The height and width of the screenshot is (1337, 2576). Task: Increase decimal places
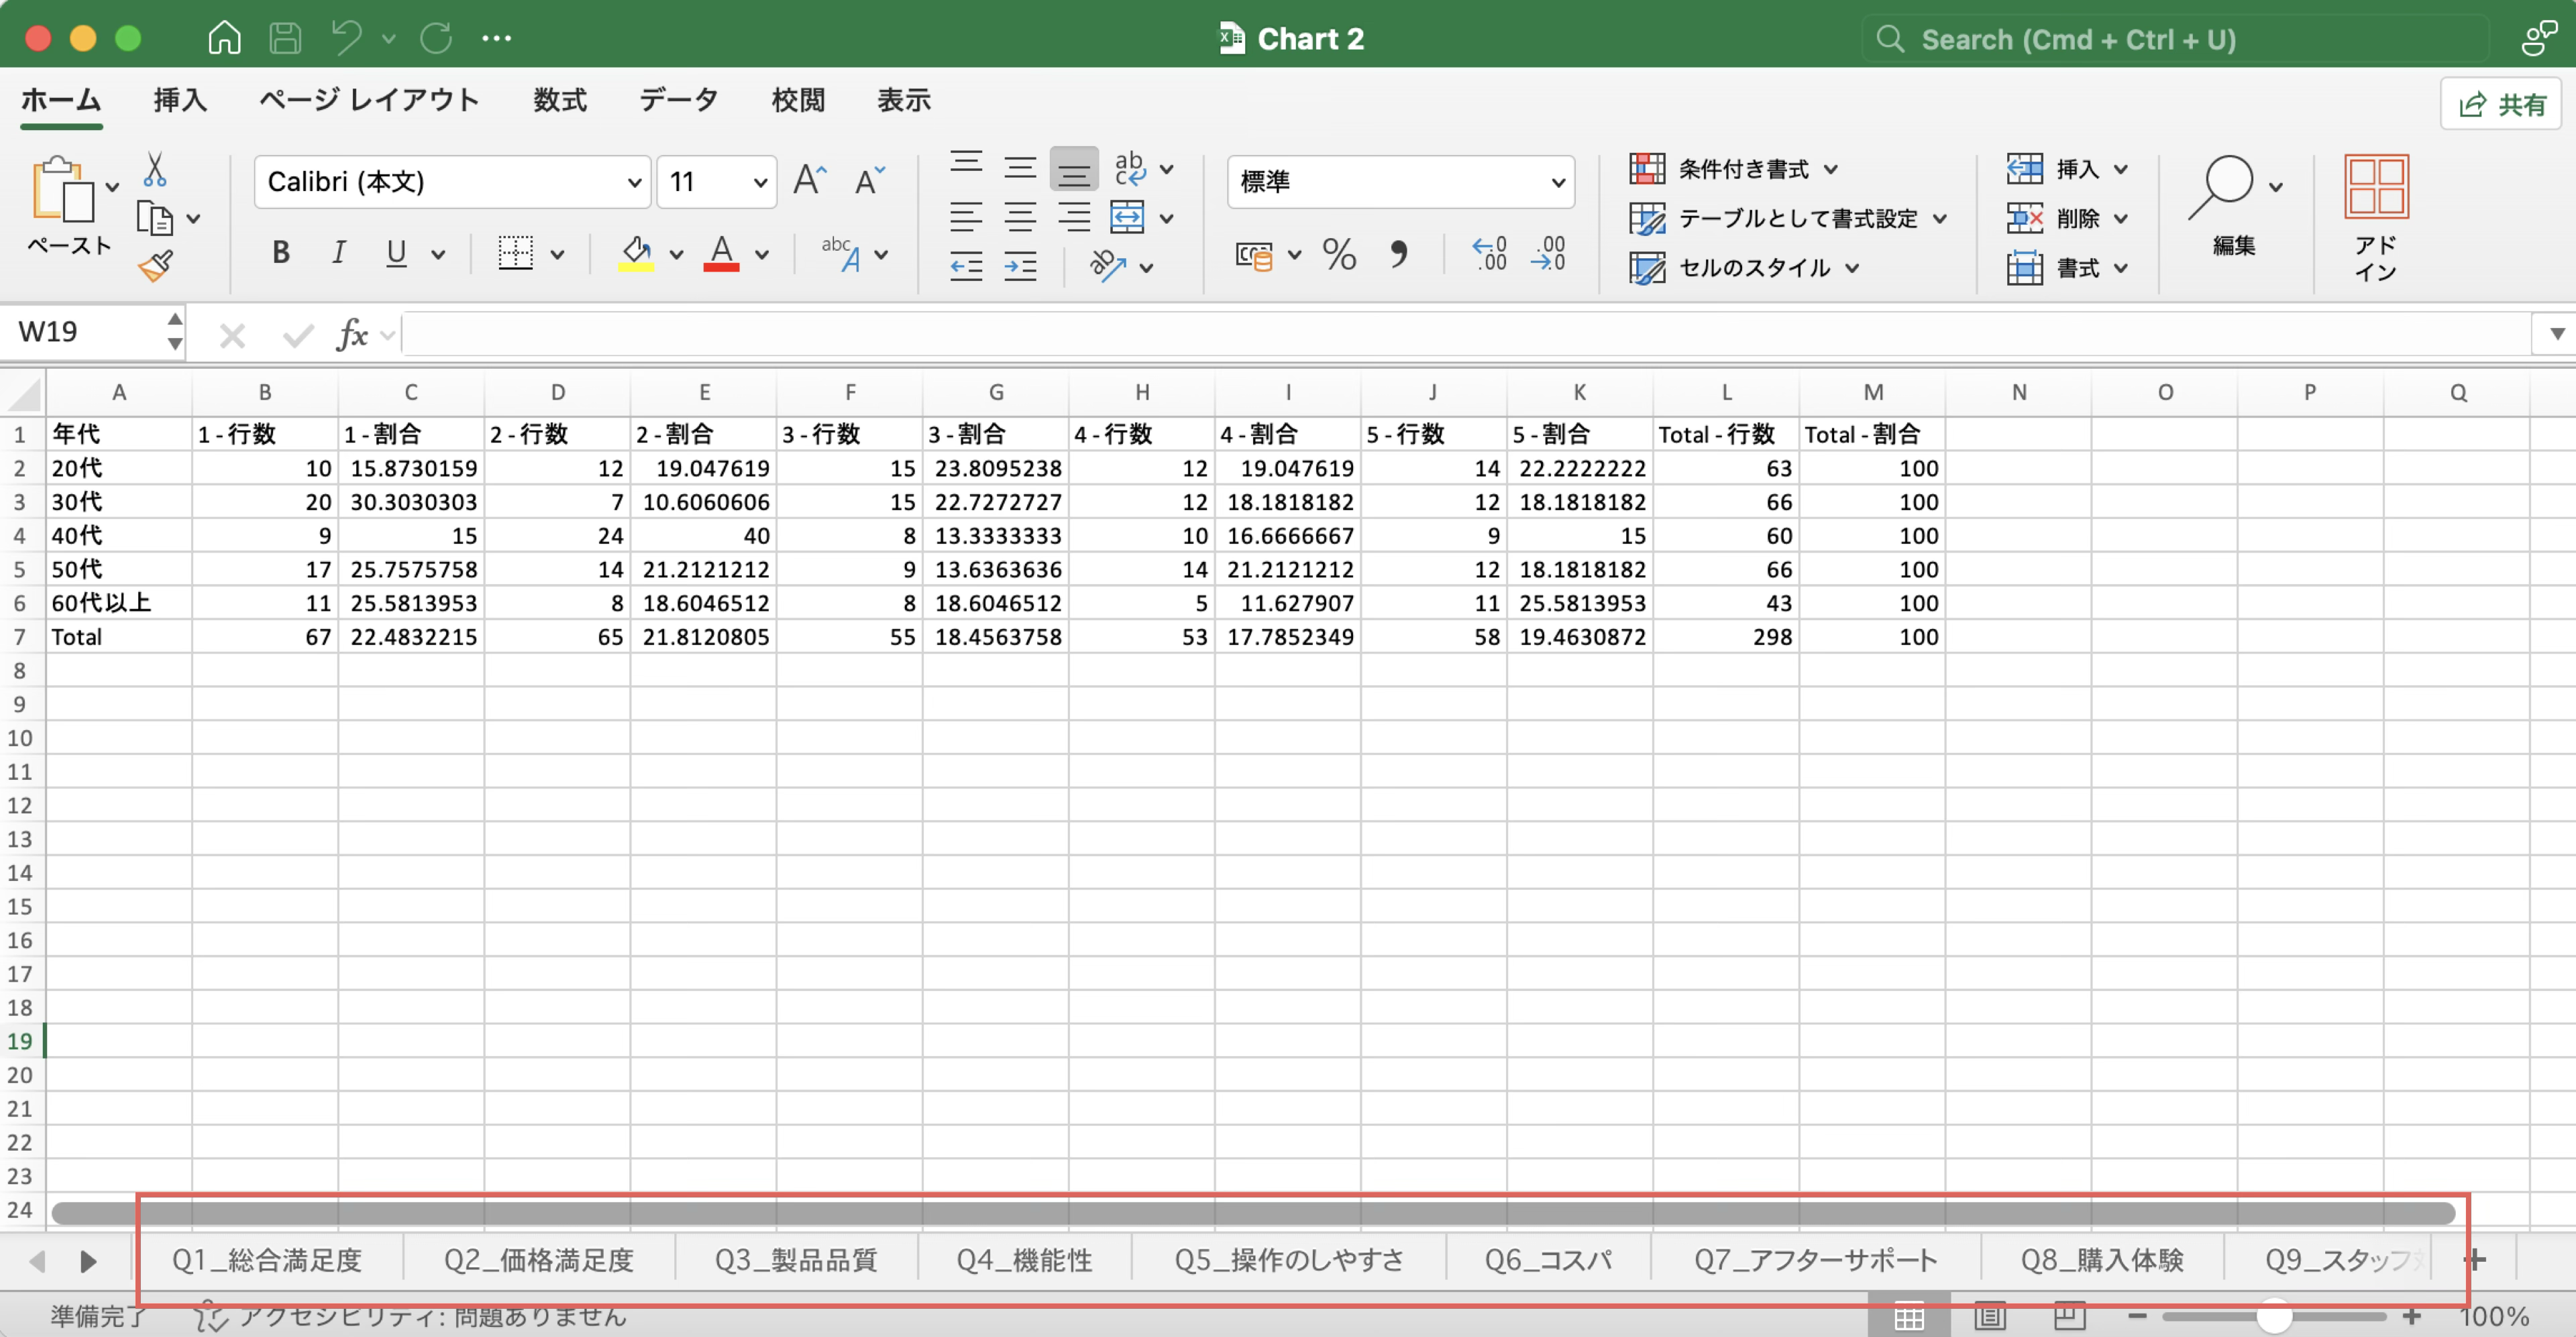click(x=1489, y=255)
